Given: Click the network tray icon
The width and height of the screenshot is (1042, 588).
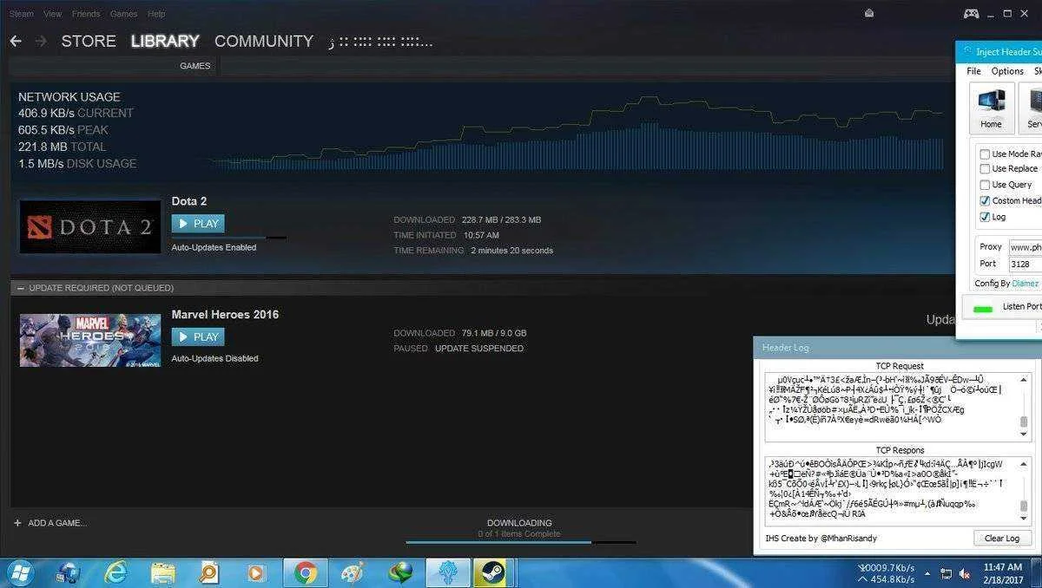Looking at the screenshot, I should [944, 574].
